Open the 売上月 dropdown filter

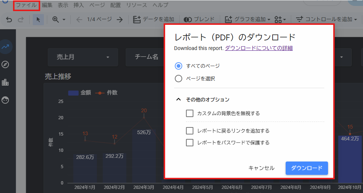coord(83,57)
